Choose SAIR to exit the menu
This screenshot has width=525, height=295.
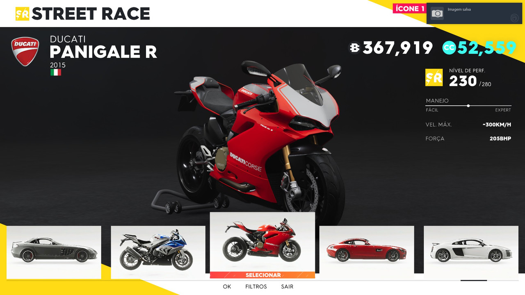pos(287,286)
